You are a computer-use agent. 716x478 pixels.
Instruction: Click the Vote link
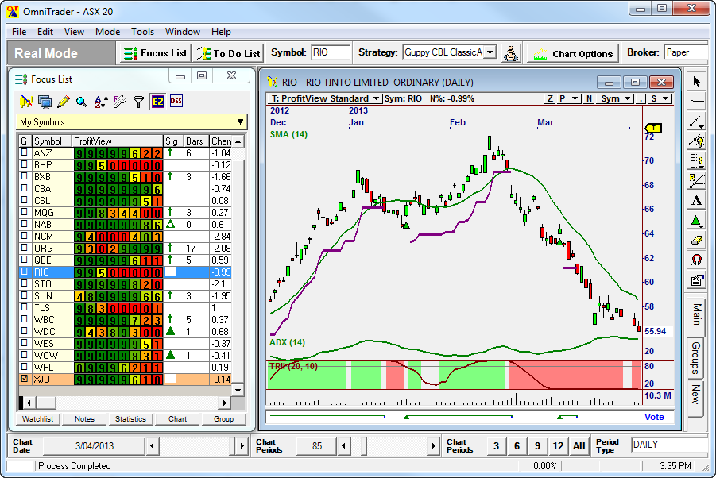654,417
